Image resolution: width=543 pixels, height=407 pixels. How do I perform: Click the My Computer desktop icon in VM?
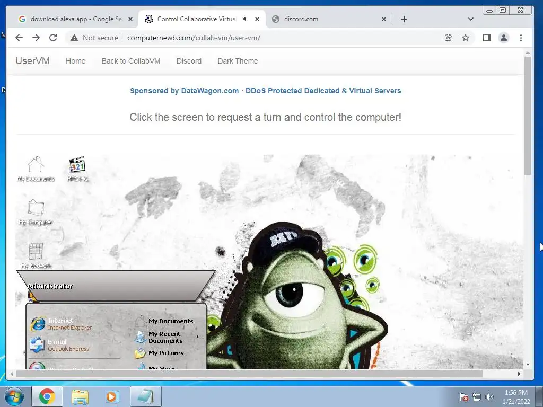click(x=36, y=212)
